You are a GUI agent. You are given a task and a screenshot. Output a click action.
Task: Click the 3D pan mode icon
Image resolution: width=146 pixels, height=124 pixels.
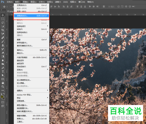click(x=126, y=6)
